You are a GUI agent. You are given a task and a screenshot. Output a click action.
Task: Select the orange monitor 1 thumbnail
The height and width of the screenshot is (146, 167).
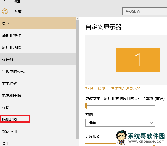[x=138, y=60]
